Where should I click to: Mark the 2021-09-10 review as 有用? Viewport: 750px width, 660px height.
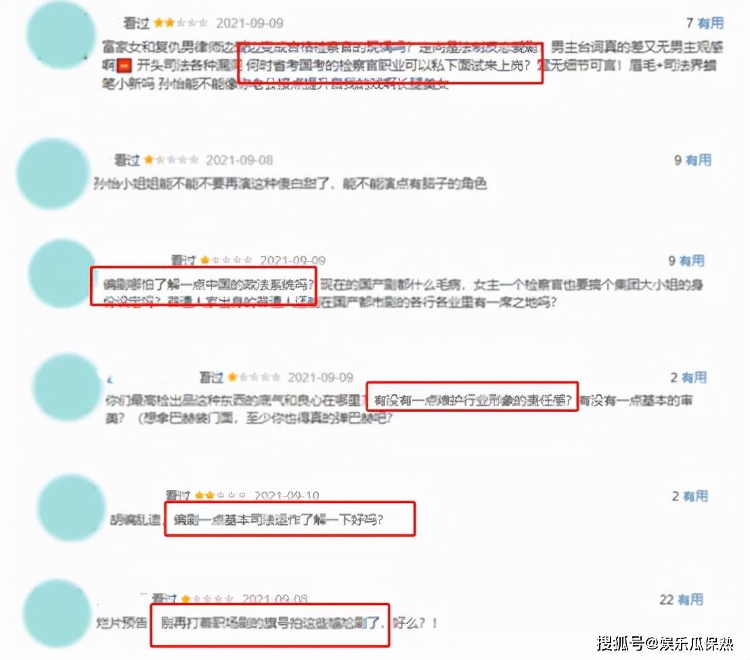690,496
